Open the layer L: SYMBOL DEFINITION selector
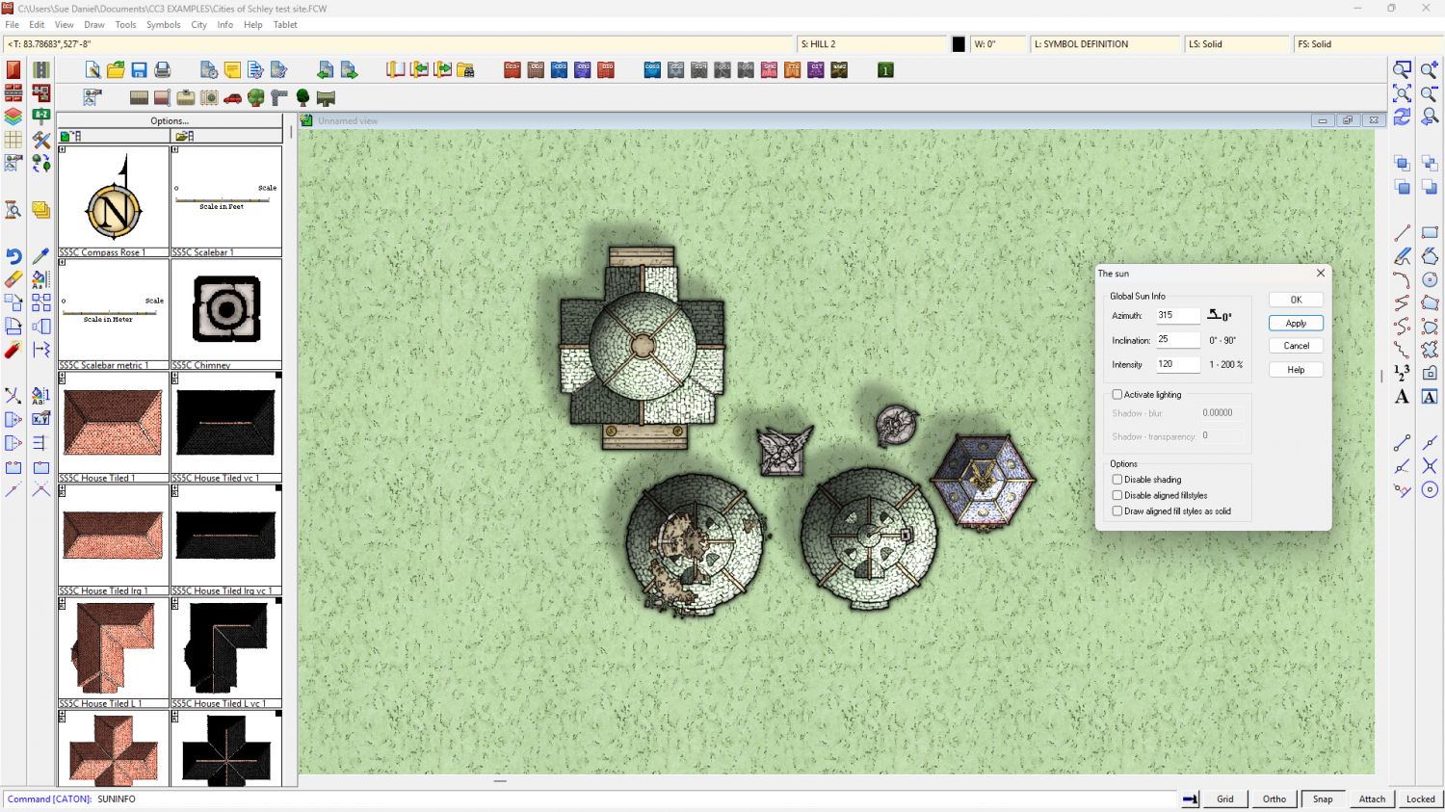 coord(1104,44)
